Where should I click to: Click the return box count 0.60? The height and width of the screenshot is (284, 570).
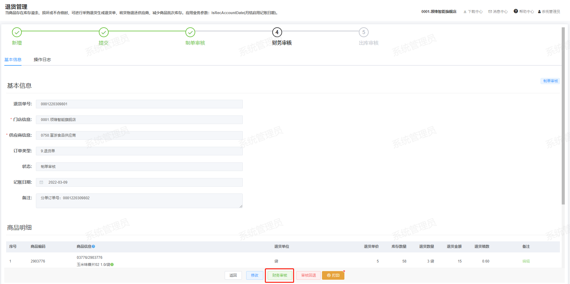[x=486, y=261]
